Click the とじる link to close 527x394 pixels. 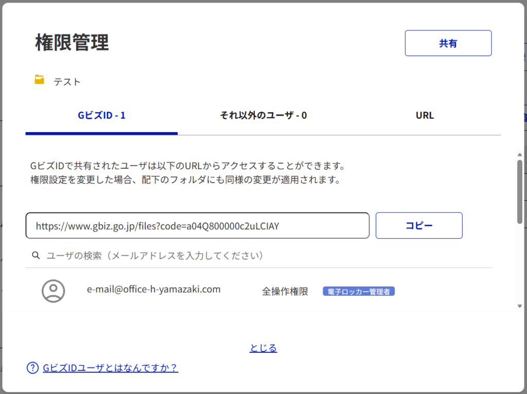coord(263,348)
